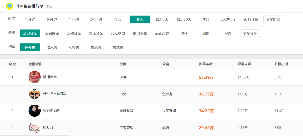Choose the 今天 time filter

(x=118, y=19)
